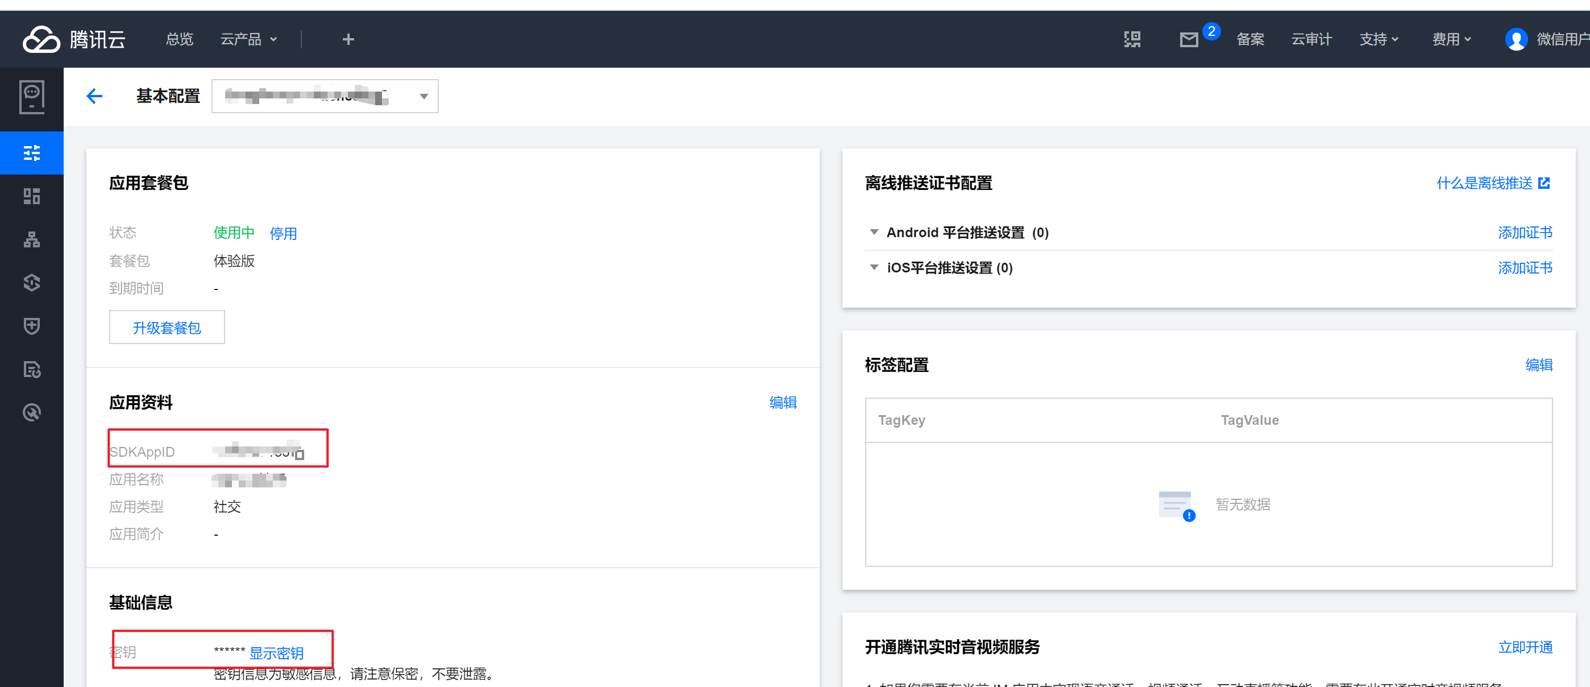Open the QR code mini program icon

(1132, 39)
